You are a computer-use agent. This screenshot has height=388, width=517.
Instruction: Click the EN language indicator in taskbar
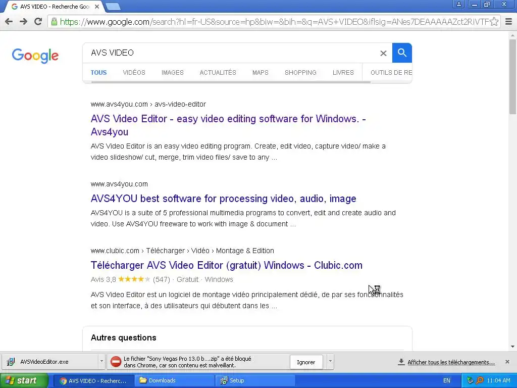click(446, 381)
